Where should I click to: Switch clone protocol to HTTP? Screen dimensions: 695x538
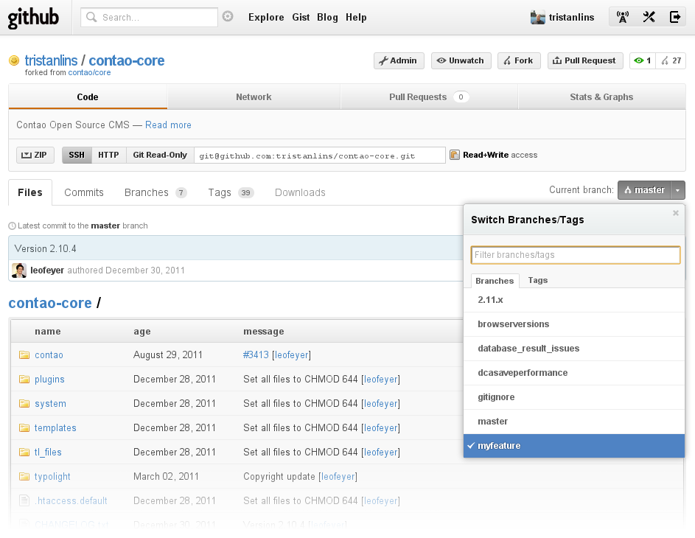108,155
